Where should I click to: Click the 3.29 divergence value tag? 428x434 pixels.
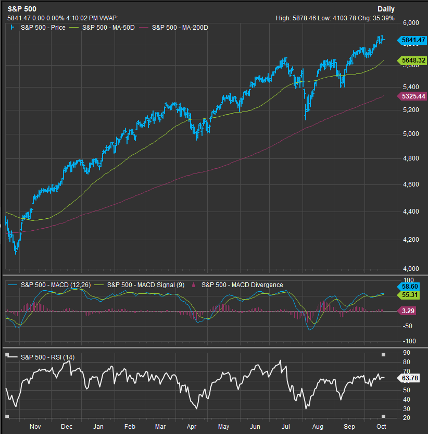(407, 311)
